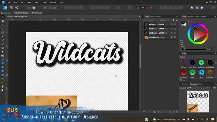Click the Noise slider handle
217x122 pixels.
click(x=185, y=49)
